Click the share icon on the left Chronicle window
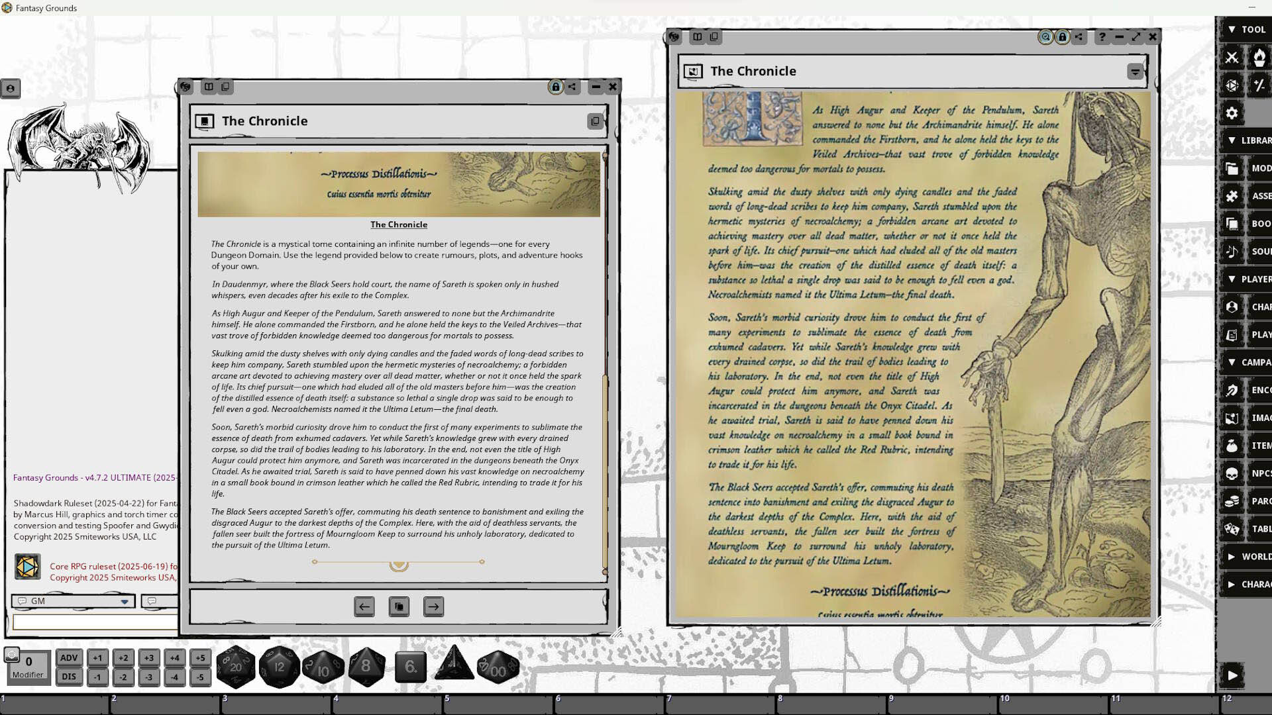This screenshot has height=715, width=1272. [570, 87]
